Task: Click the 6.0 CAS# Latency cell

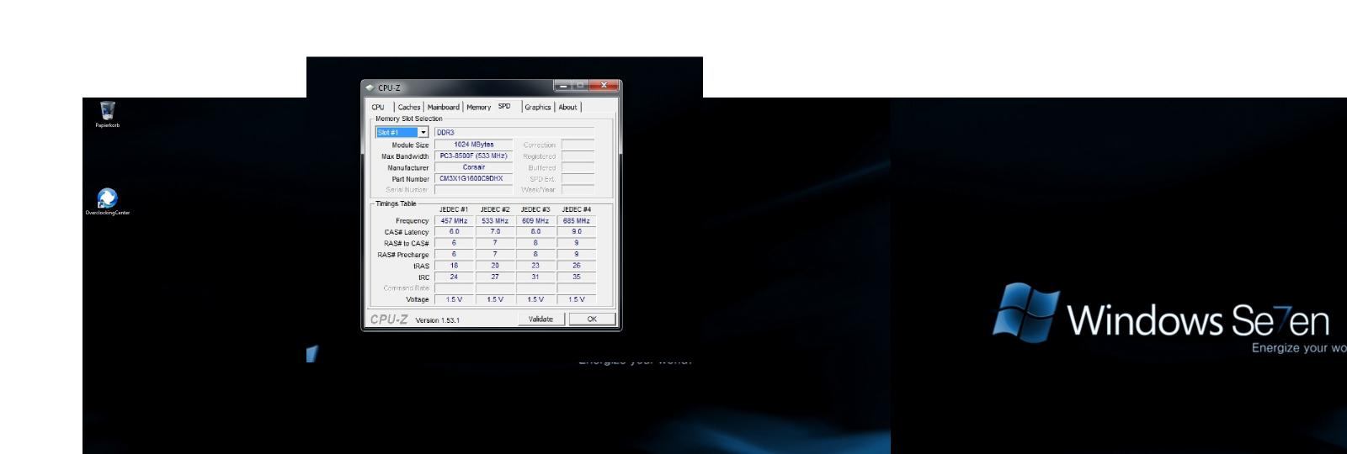Action: tap(454, 231)
